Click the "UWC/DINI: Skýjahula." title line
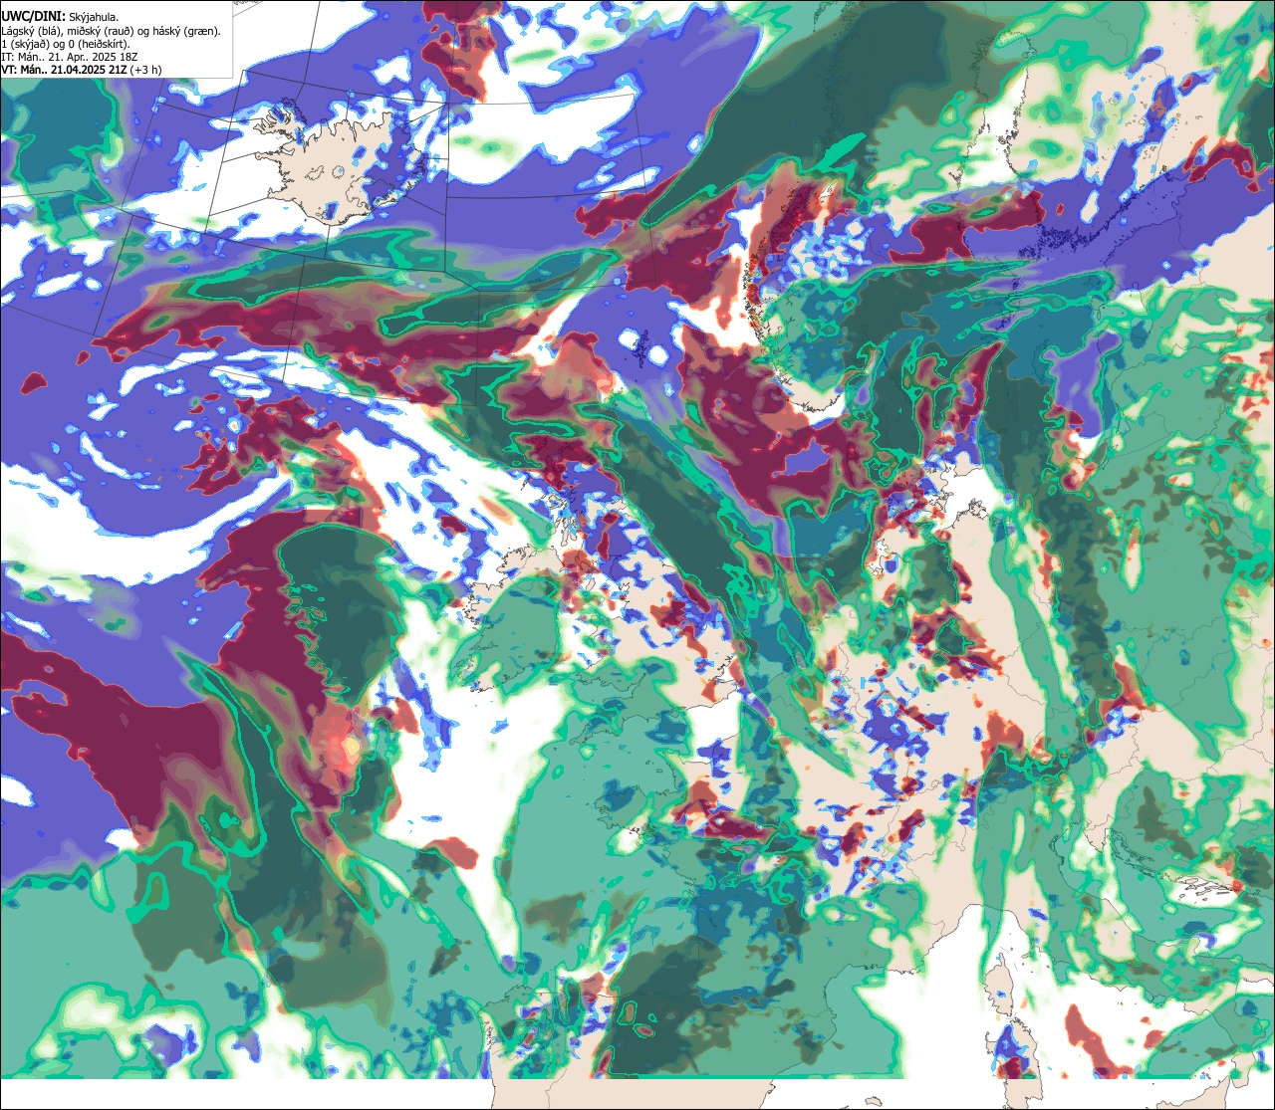Viewport: 1275px width, 1110px height. click(60, 15)
